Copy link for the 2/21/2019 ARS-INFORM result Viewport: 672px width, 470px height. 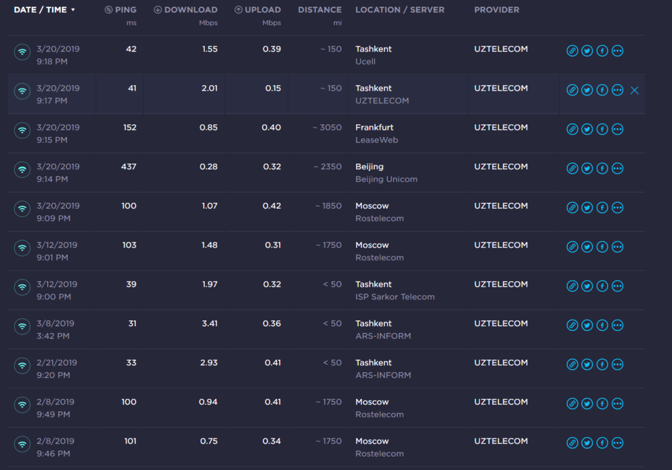tap(572, 365)
